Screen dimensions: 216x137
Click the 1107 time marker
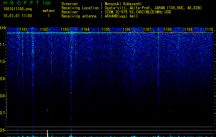[147, 29]
